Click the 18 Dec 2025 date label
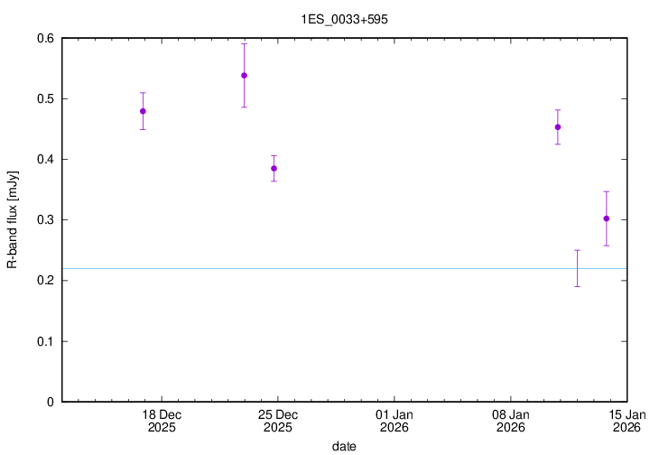 pos(162,421)
